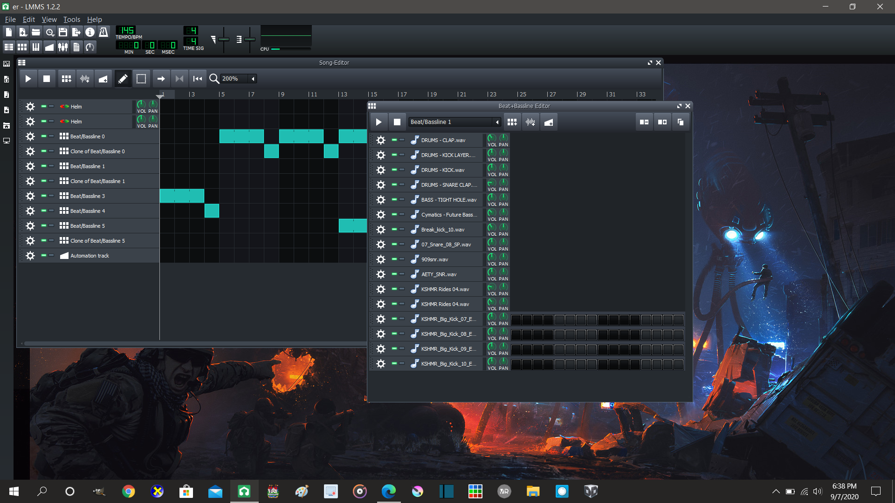Show the Piano-Roll via toolbar icon
This screenshot has width=895, height=503.
36,47
